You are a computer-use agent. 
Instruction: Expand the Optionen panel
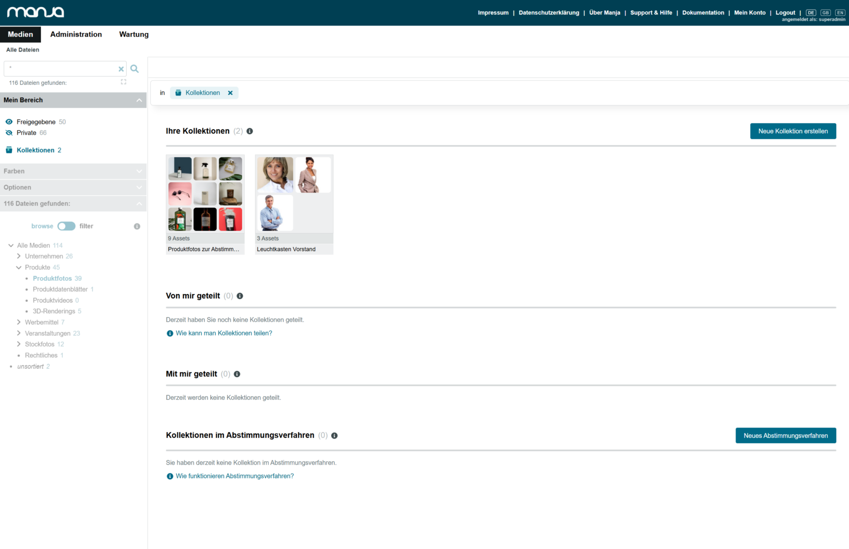coord(73,187)
